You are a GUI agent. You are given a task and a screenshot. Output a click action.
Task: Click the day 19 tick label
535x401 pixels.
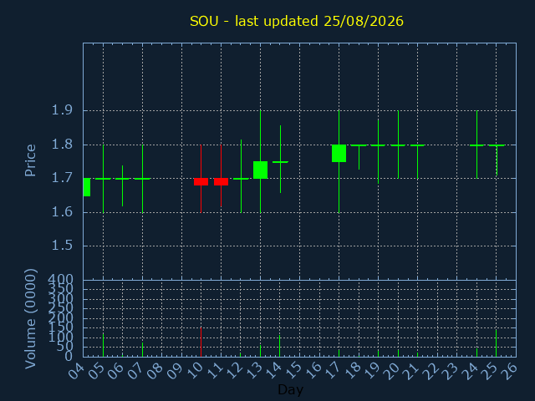[x=371, y=371]
